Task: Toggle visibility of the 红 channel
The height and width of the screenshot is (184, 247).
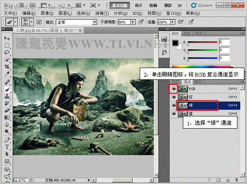Action: pyautogui.click(x=174, y=97)
